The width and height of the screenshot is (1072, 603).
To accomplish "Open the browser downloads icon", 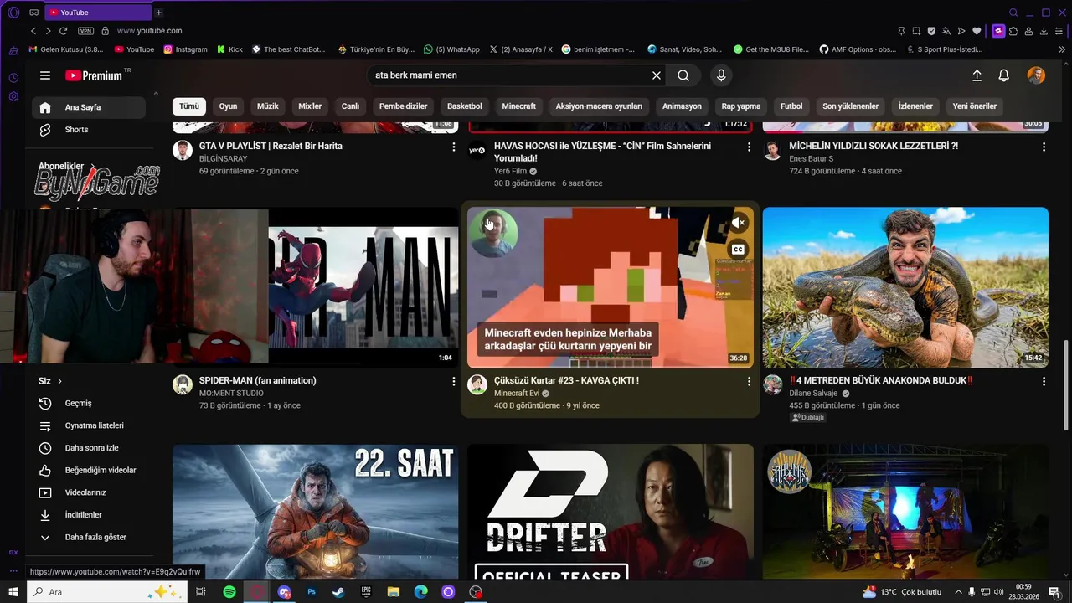I will tap(1044, 31).
